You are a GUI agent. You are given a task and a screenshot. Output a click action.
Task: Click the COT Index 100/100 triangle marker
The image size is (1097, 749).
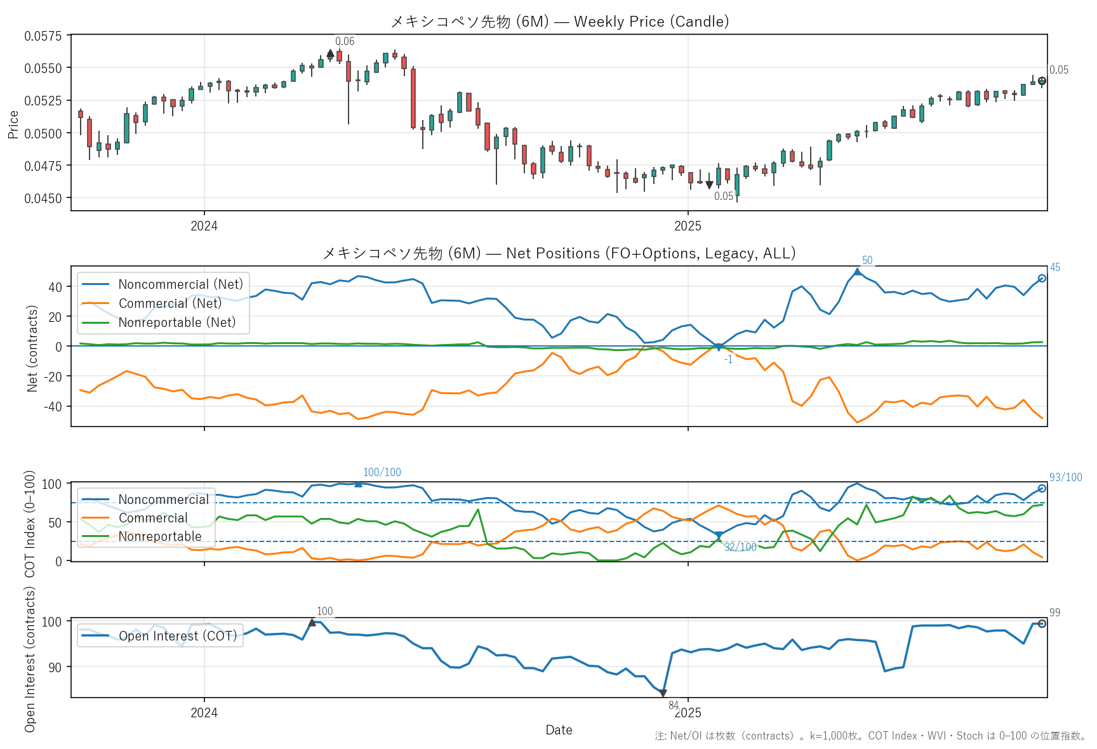[358, 484]
